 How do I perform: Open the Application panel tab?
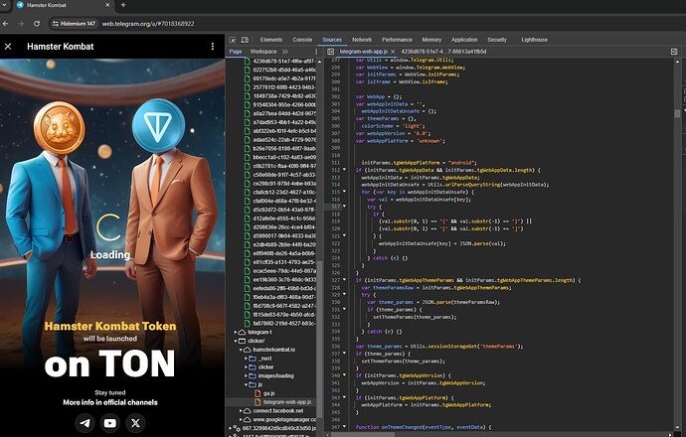point(464,40)
